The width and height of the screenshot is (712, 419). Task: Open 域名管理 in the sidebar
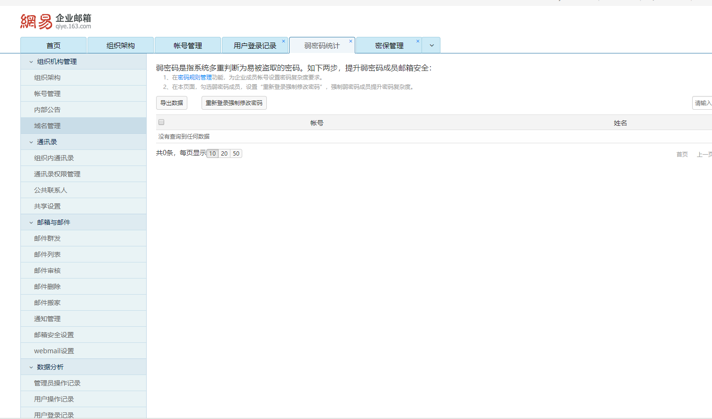(x=47, y=126)
